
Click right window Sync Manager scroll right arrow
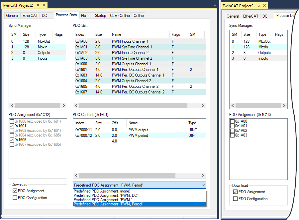pyautogui.click(x=284, y=106)
